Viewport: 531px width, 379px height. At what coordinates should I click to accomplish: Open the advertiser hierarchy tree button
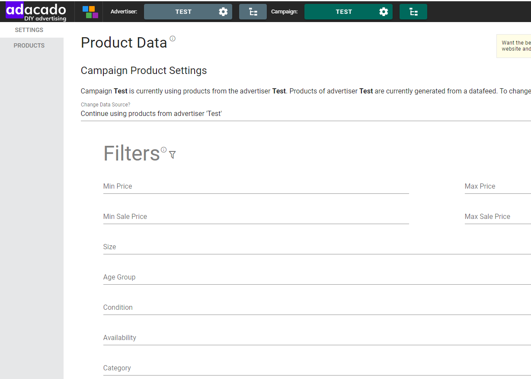pos(253,12)
